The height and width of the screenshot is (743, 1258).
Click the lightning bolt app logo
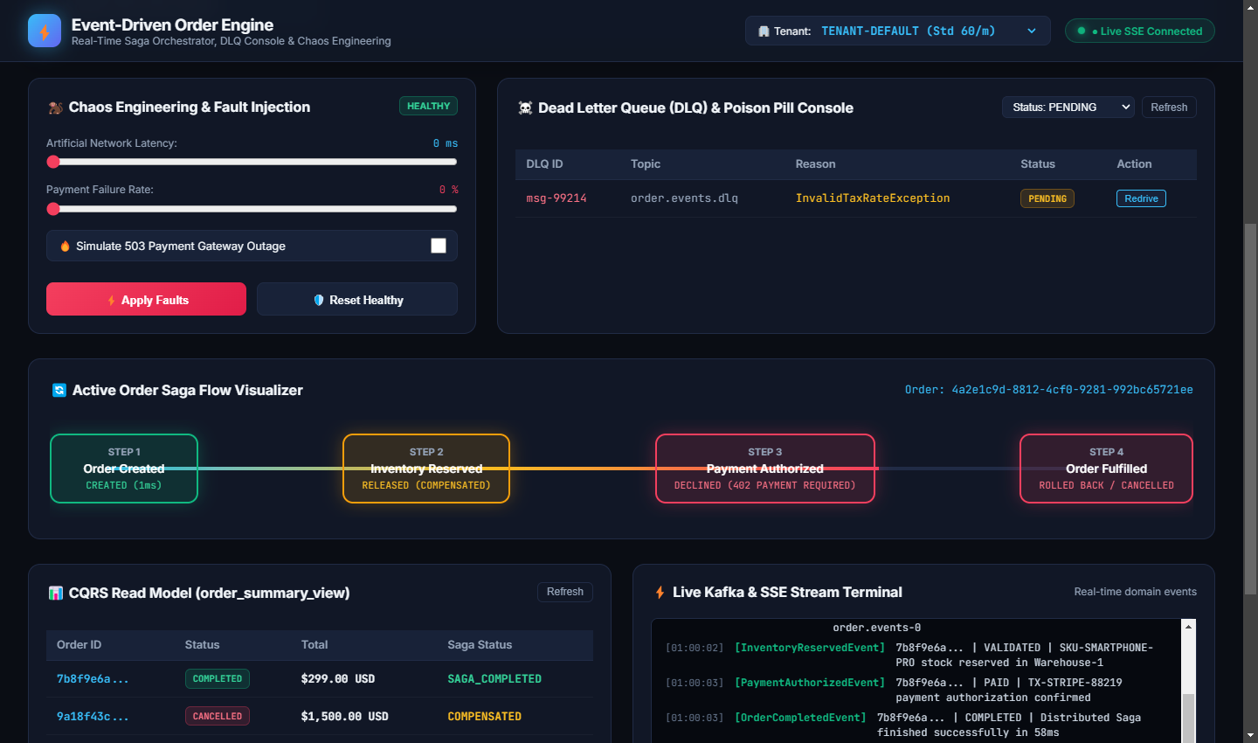click(x=45, y=31)
